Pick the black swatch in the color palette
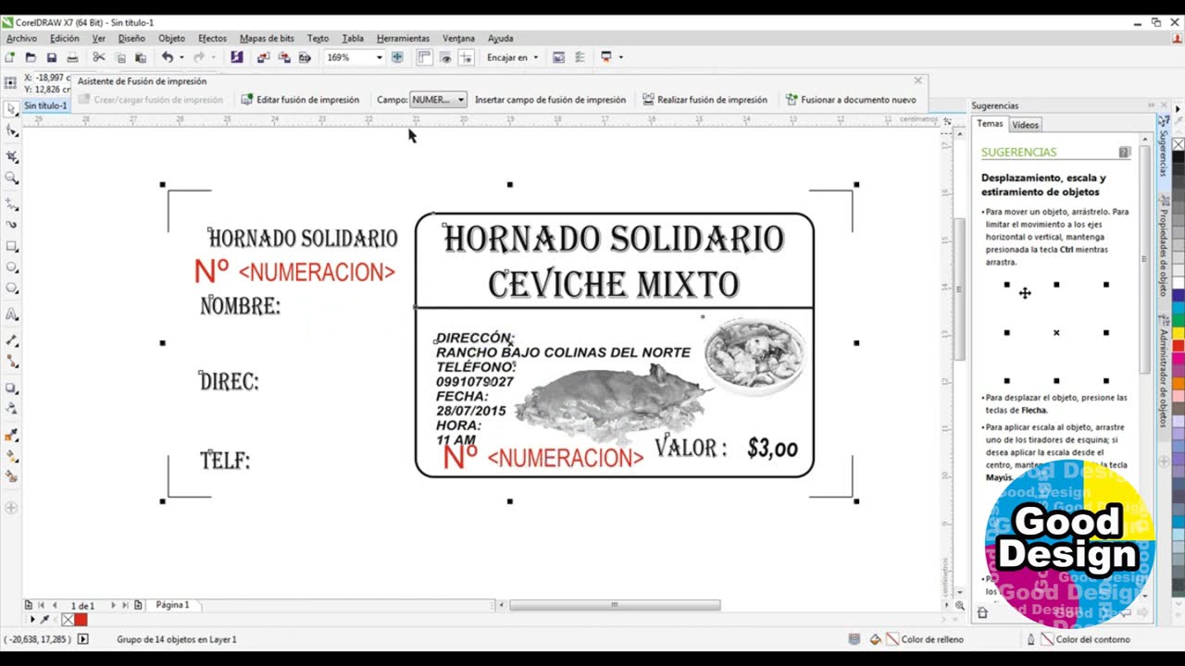Viewport: 1185px width, 666px height. coord(1179,156)
